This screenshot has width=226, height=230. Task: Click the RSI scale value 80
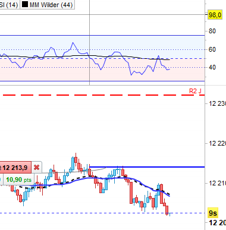(212, 31)
